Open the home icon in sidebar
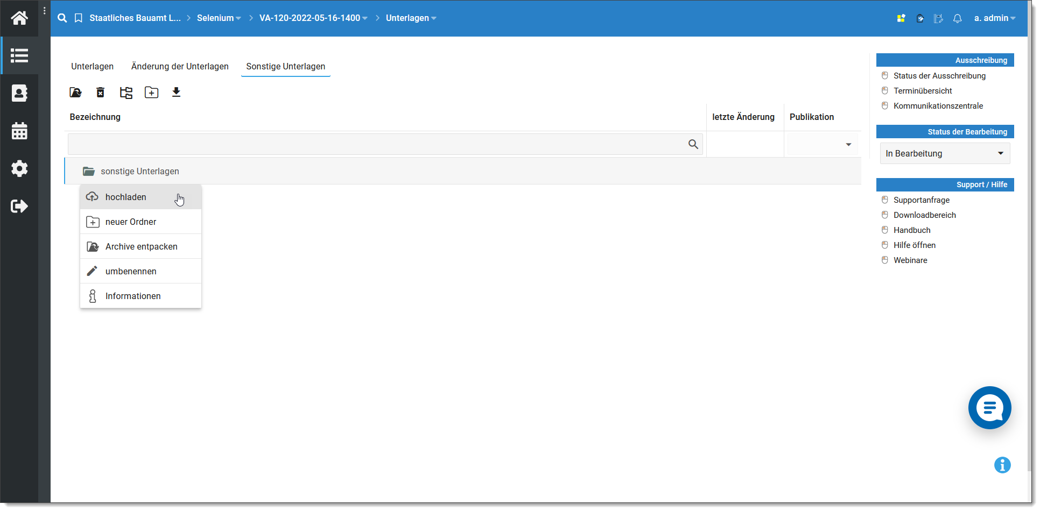The image size is (1040, 511). coord(19,18)
